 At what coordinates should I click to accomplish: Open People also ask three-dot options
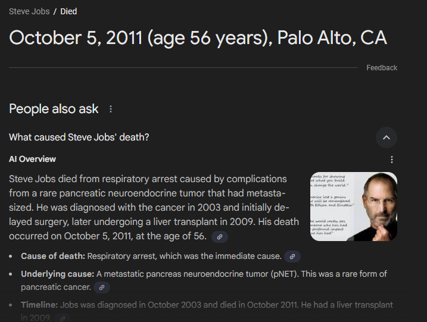(111, 109)
